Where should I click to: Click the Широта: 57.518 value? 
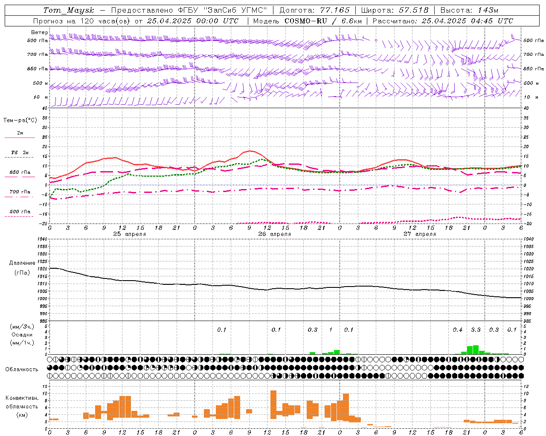(x=395, y=10)
